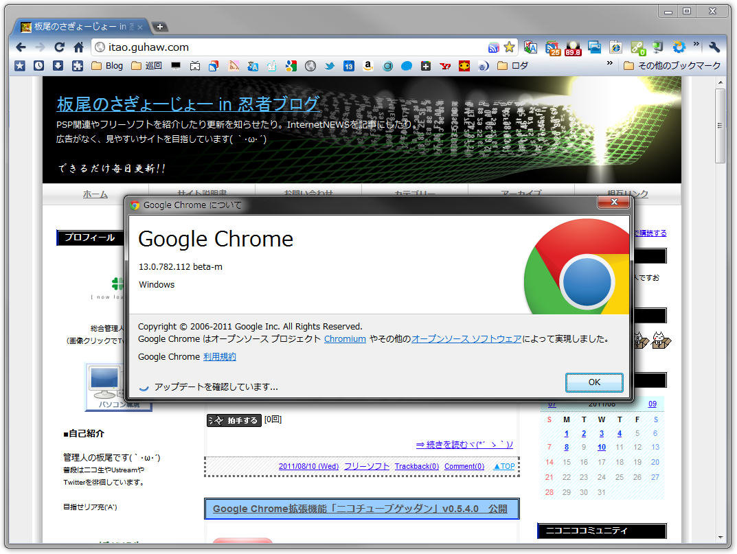Click the extension icon showing 89.8
The width and height of the screenshot is (737, 554).
point(573,48)
